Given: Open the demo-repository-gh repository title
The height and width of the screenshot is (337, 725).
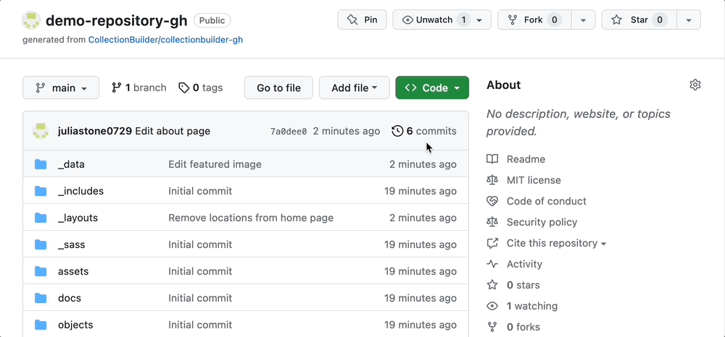Looking at the screenshot, I should pos(117,20).
